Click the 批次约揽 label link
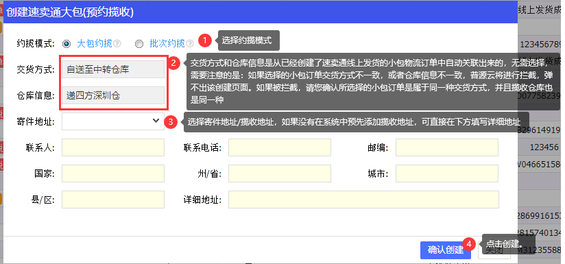 pyautogui.click(x=167, y=44)
